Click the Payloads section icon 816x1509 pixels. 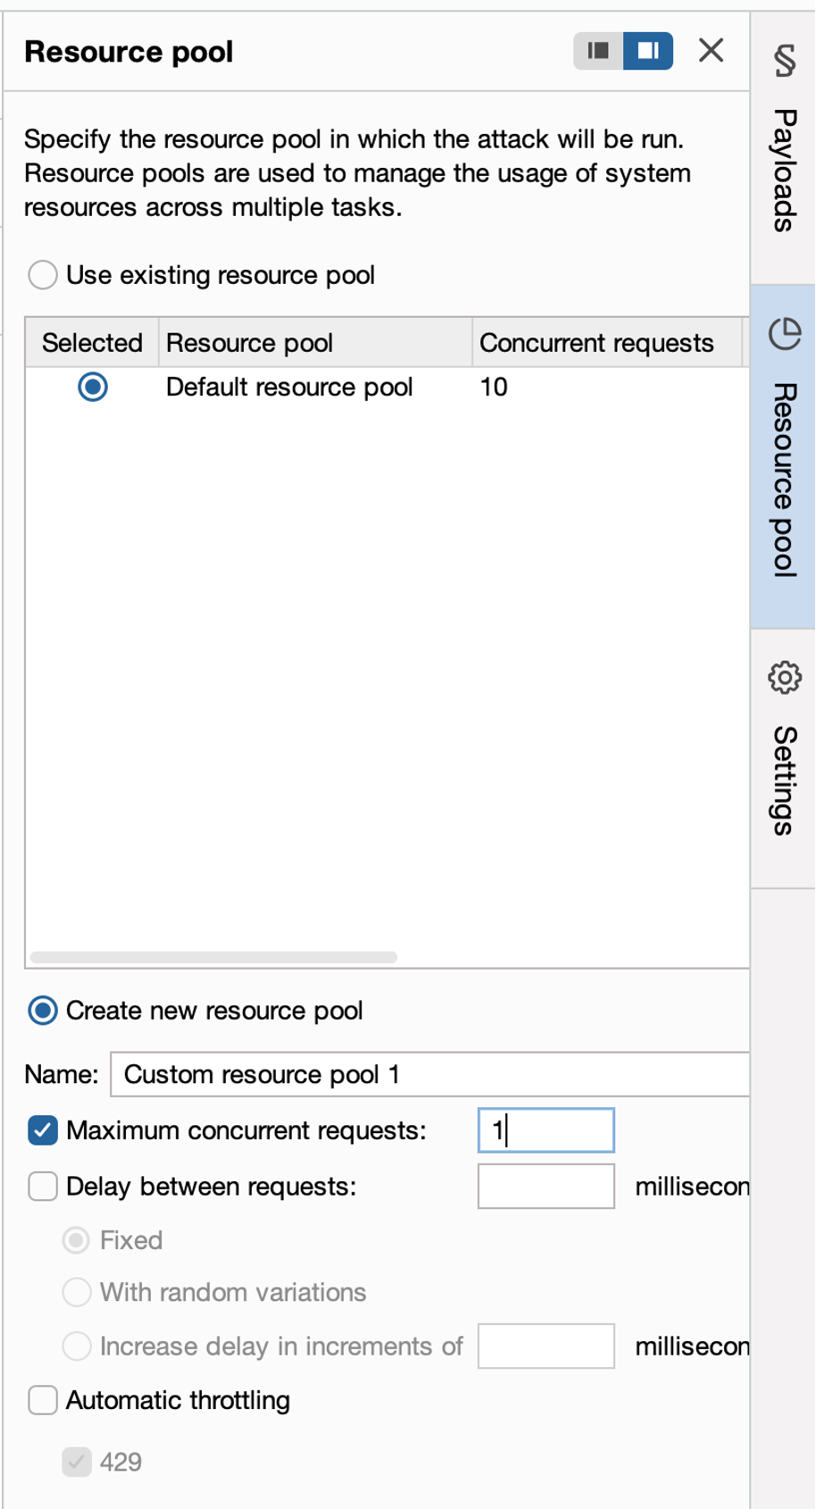(784, 61)
